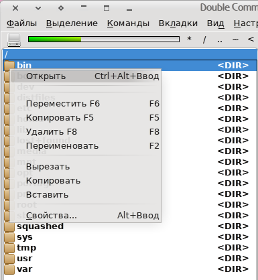Click the <DIR> label of usr row
This screenshot has width=258, height=280.
[233, 259]
